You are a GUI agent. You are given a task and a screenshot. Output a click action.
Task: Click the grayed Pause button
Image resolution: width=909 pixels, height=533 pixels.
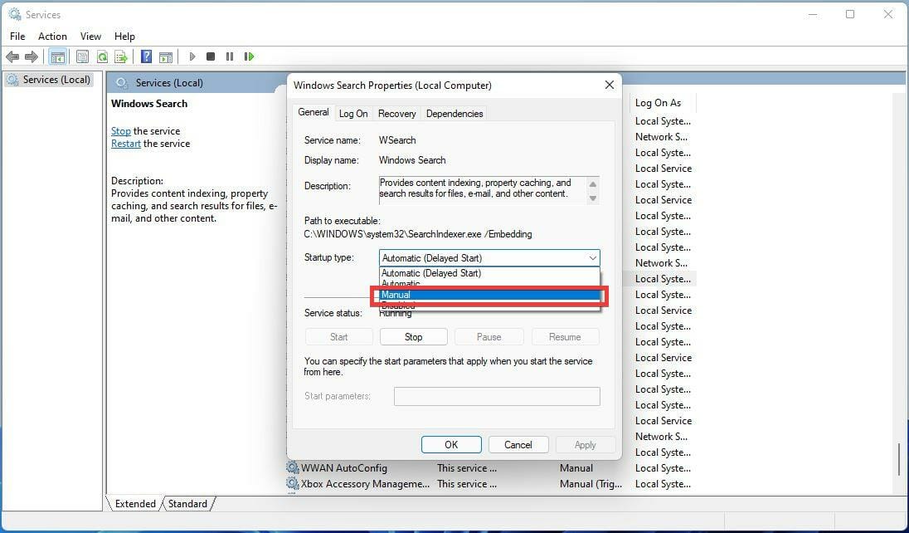(489, 337)
